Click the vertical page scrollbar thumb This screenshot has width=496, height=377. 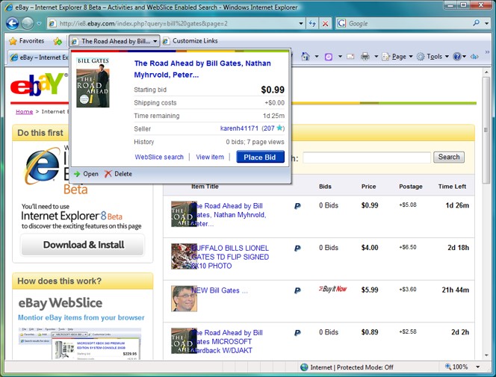[486, 130]
